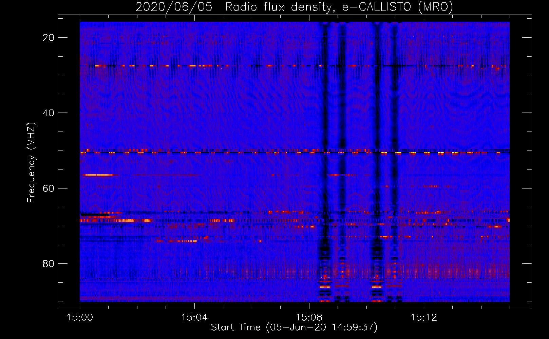Click the '40' frequency tick label
The width and height of the screenshot is (549, 339).
point(49,113)
